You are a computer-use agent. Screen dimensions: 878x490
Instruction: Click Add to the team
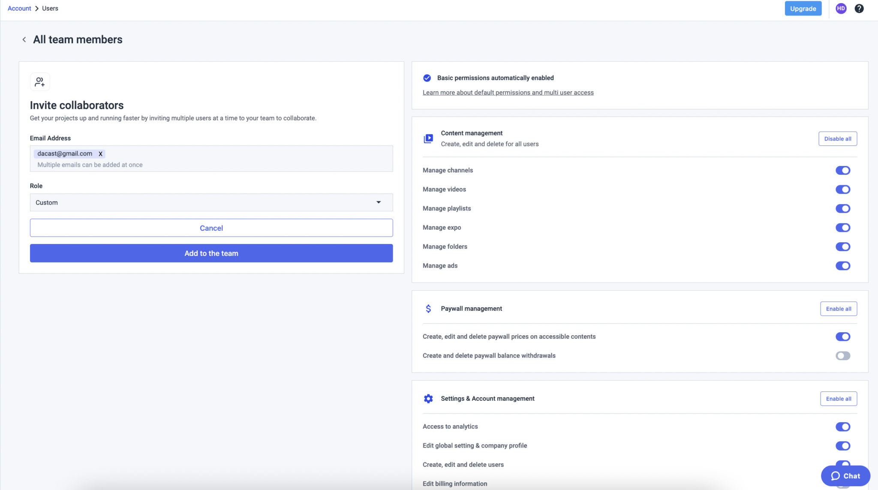[x=211, y=253]
